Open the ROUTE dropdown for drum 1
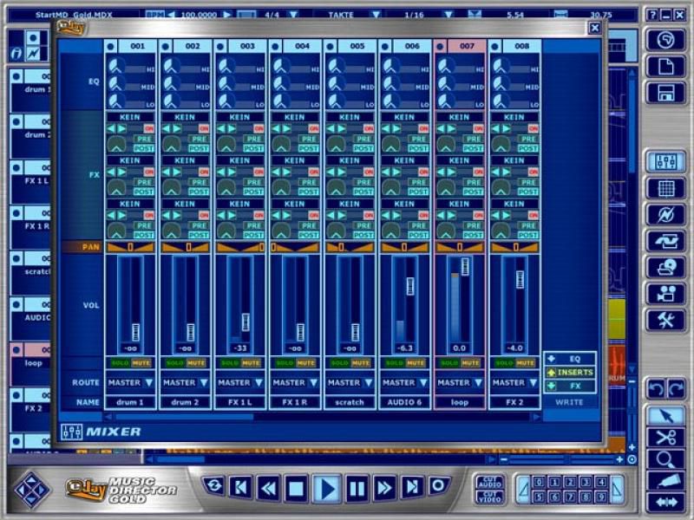 tap(131, 382)
